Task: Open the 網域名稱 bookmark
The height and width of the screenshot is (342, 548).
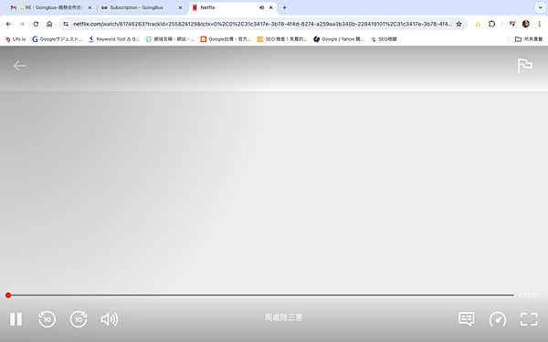Action: click(x=170, y=39)
